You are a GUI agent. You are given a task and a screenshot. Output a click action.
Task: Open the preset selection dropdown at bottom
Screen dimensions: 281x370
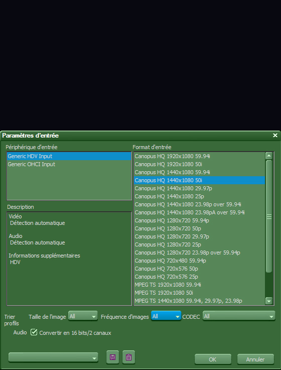pyautogui.click(x=53, y=357)
